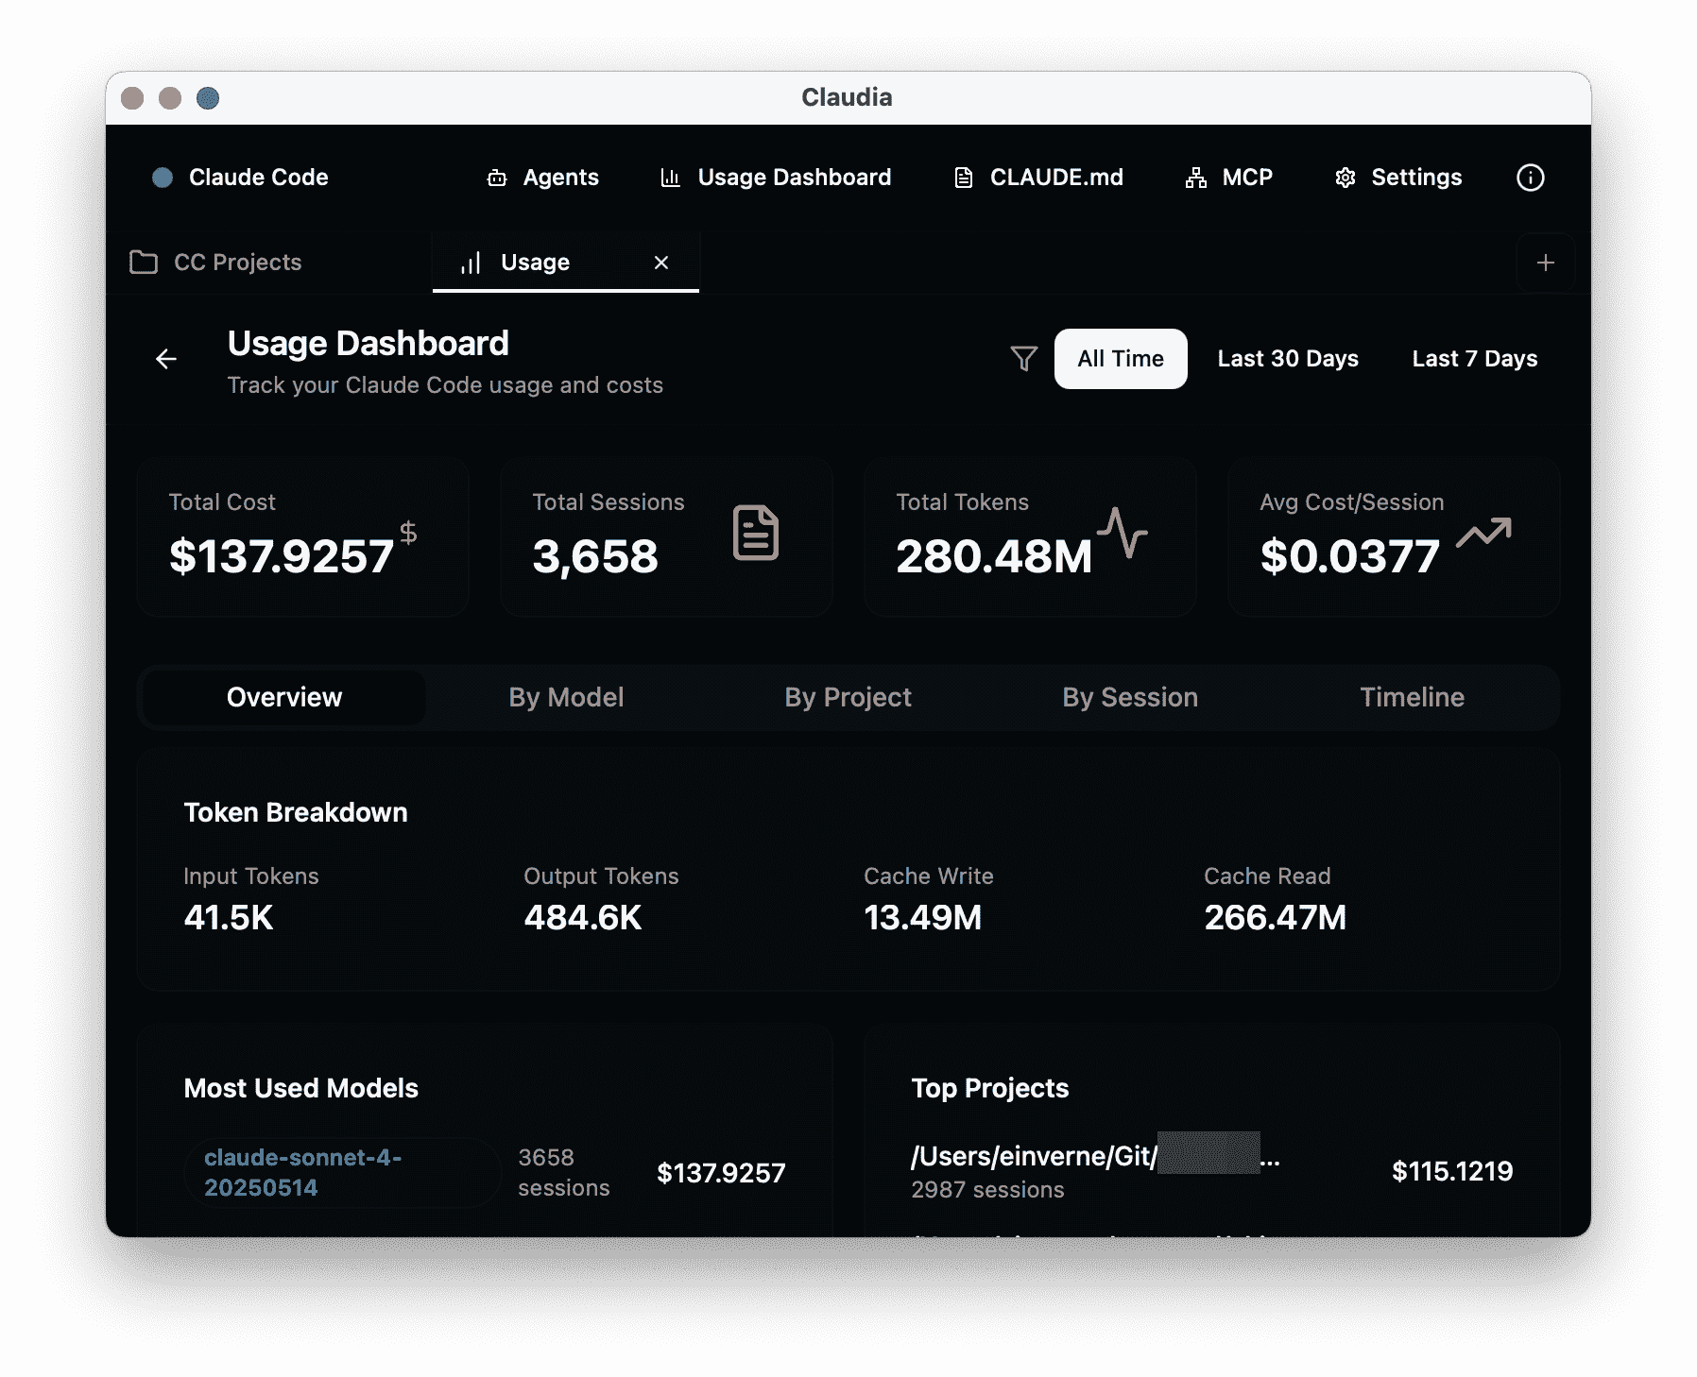The width and height of the screenshot is (1697, 1377).
Task: Switch to the By Session tab
Action: pos(1130,698)
